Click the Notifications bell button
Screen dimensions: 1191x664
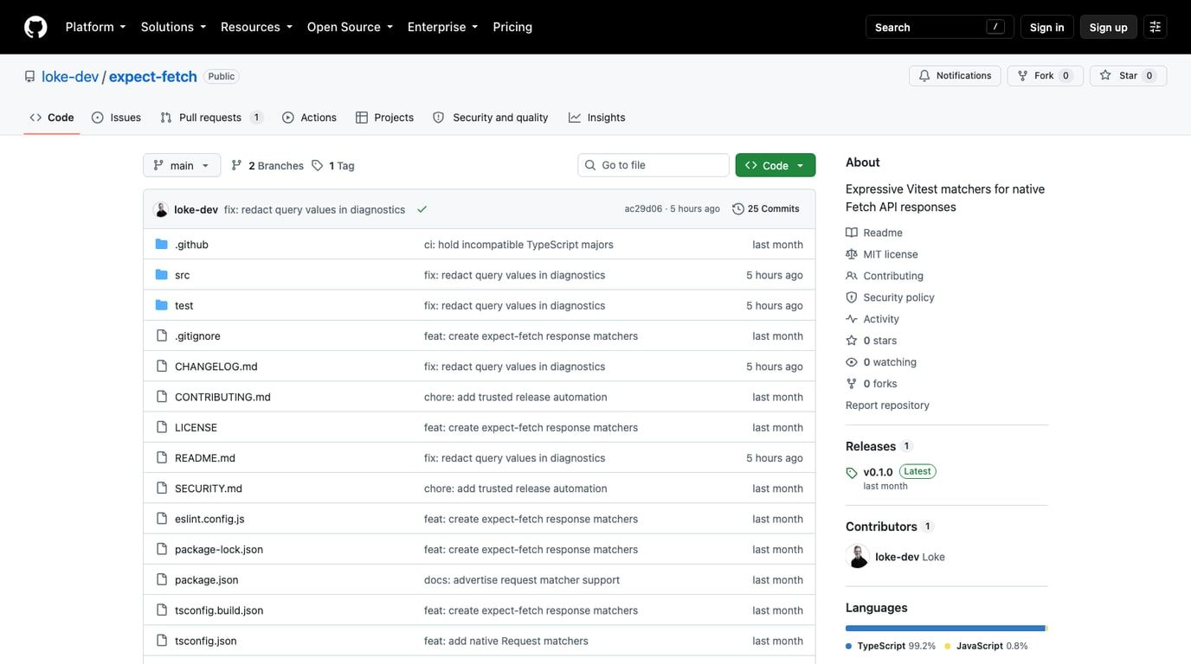tap(955, 76)
